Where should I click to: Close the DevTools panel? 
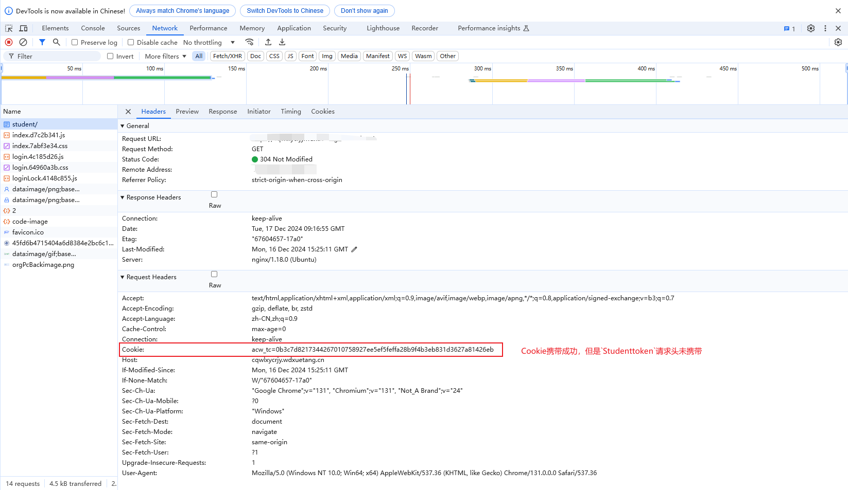coord(838,28)
